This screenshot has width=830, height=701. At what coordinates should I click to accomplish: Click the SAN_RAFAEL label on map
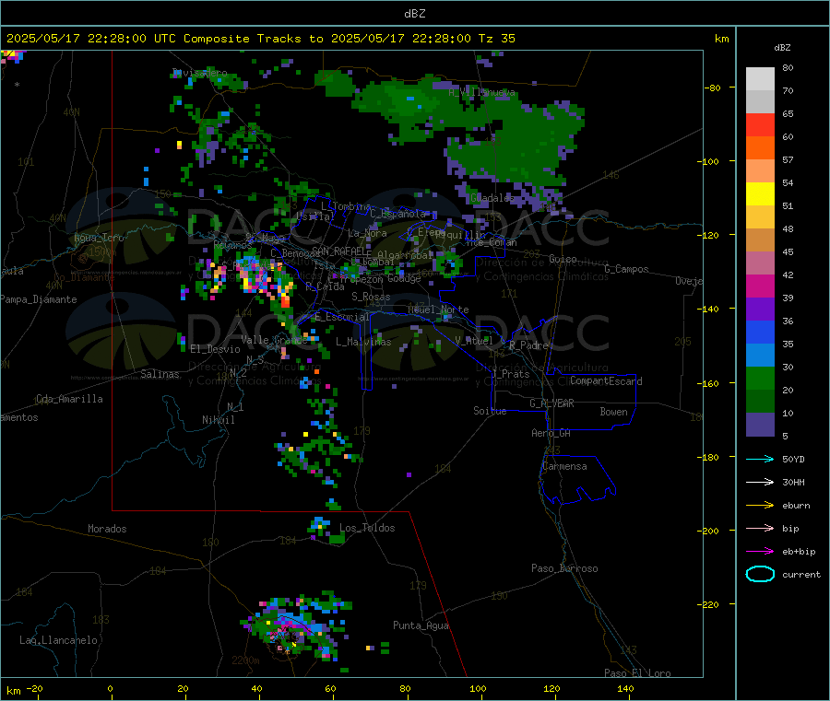click(x=339, y=251)
